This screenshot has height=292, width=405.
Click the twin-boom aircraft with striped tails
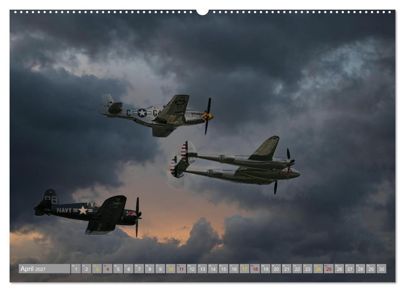coord(235,165)
